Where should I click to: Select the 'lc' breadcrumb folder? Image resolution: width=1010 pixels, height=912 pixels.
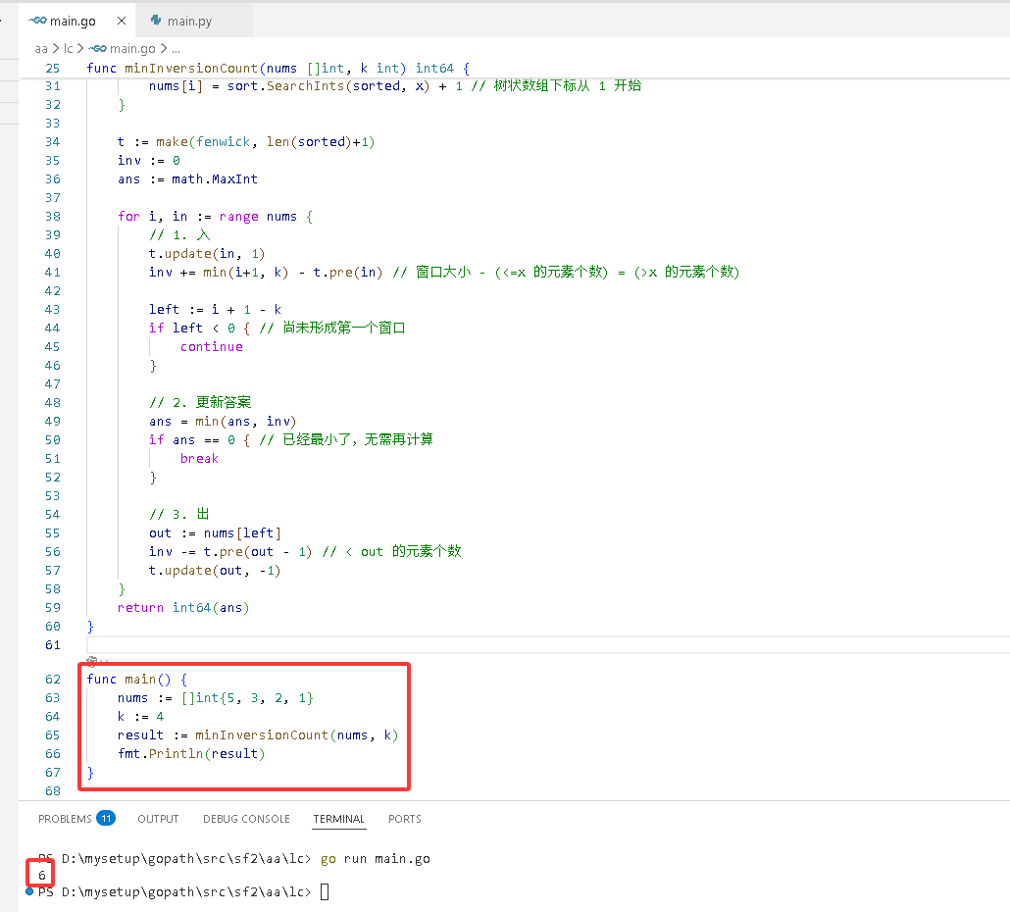point(69,48)
